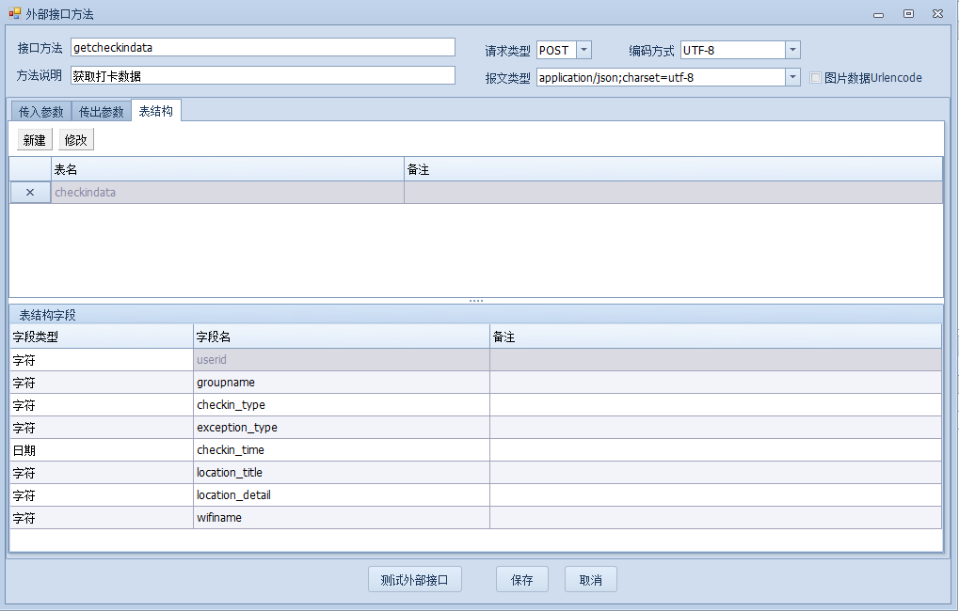This screenshot has height=611, width=959.
Task: Click the 保存 button
Action: (x=521, y=580)
